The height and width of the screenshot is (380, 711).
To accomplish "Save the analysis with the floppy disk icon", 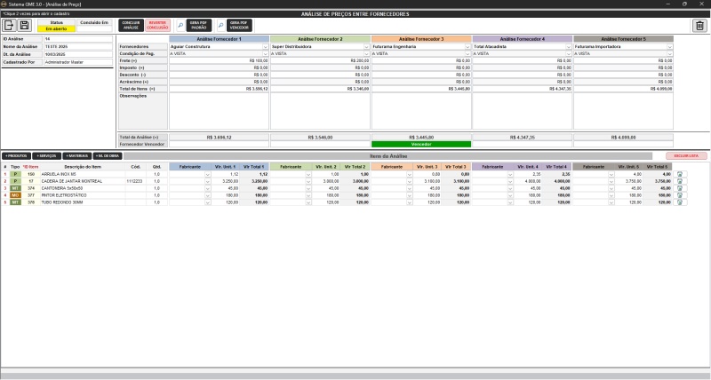I will coord(25,26).
